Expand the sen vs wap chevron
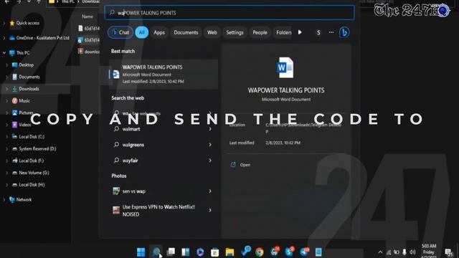Screen dimensions: 459x258 (210, 191)
